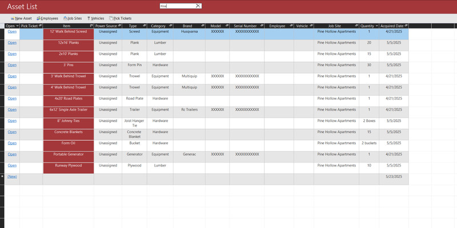Click the Job Sites icon

tap(65, 18)
